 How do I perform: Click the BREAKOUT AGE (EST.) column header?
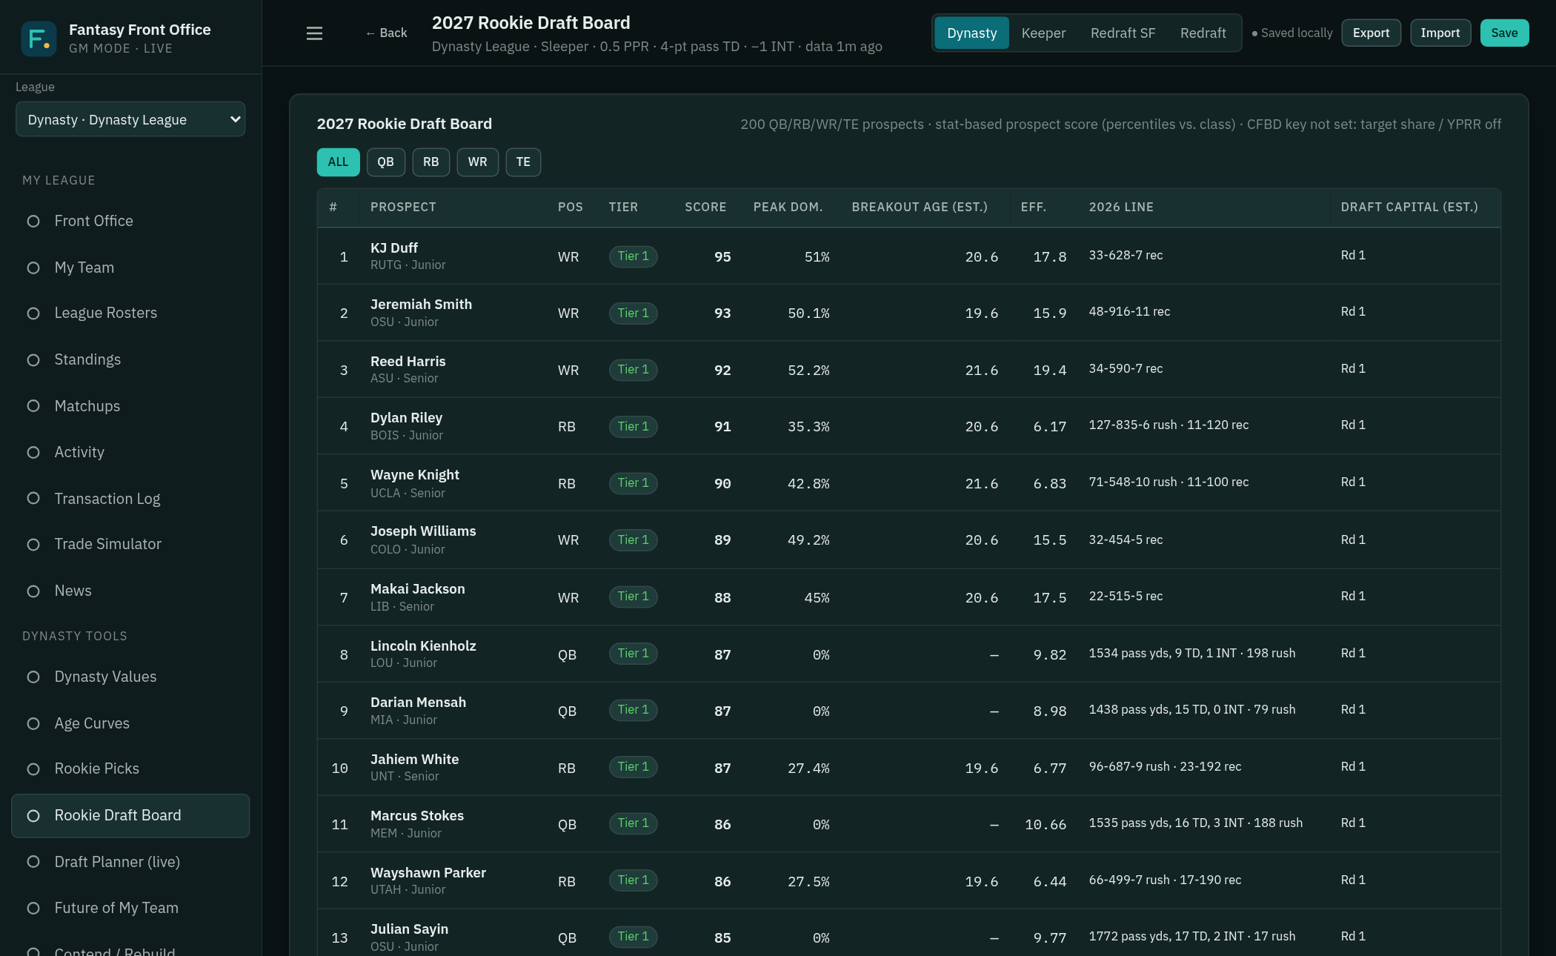coord(920,208)
